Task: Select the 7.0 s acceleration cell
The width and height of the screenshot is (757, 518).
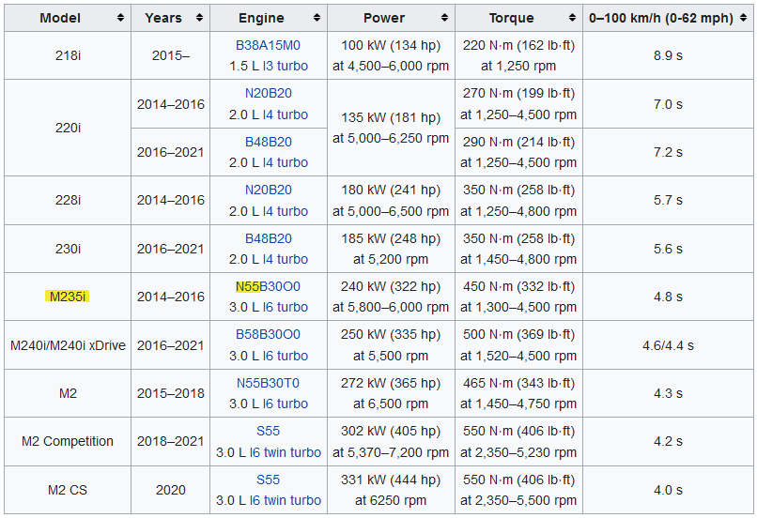Action: pyautogui.click(x=668, y=104)
